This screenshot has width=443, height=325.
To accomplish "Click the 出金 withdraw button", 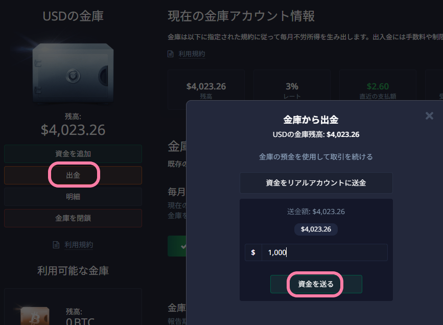I will click(73, 175).
